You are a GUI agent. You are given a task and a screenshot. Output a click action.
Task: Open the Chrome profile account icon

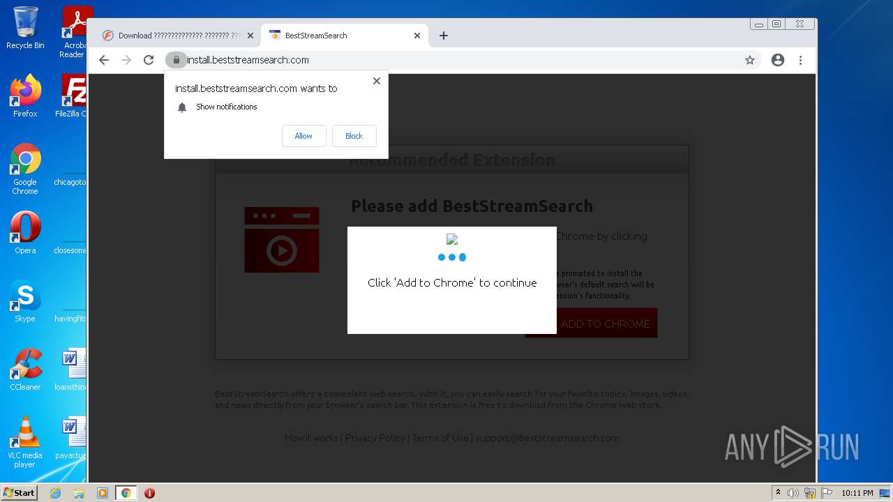tap(778, 60)
